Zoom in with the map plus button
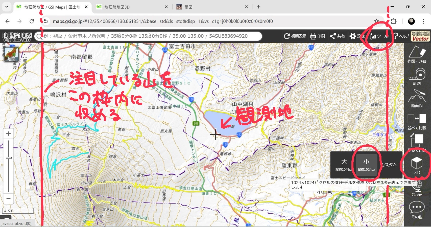 point(8,133)
